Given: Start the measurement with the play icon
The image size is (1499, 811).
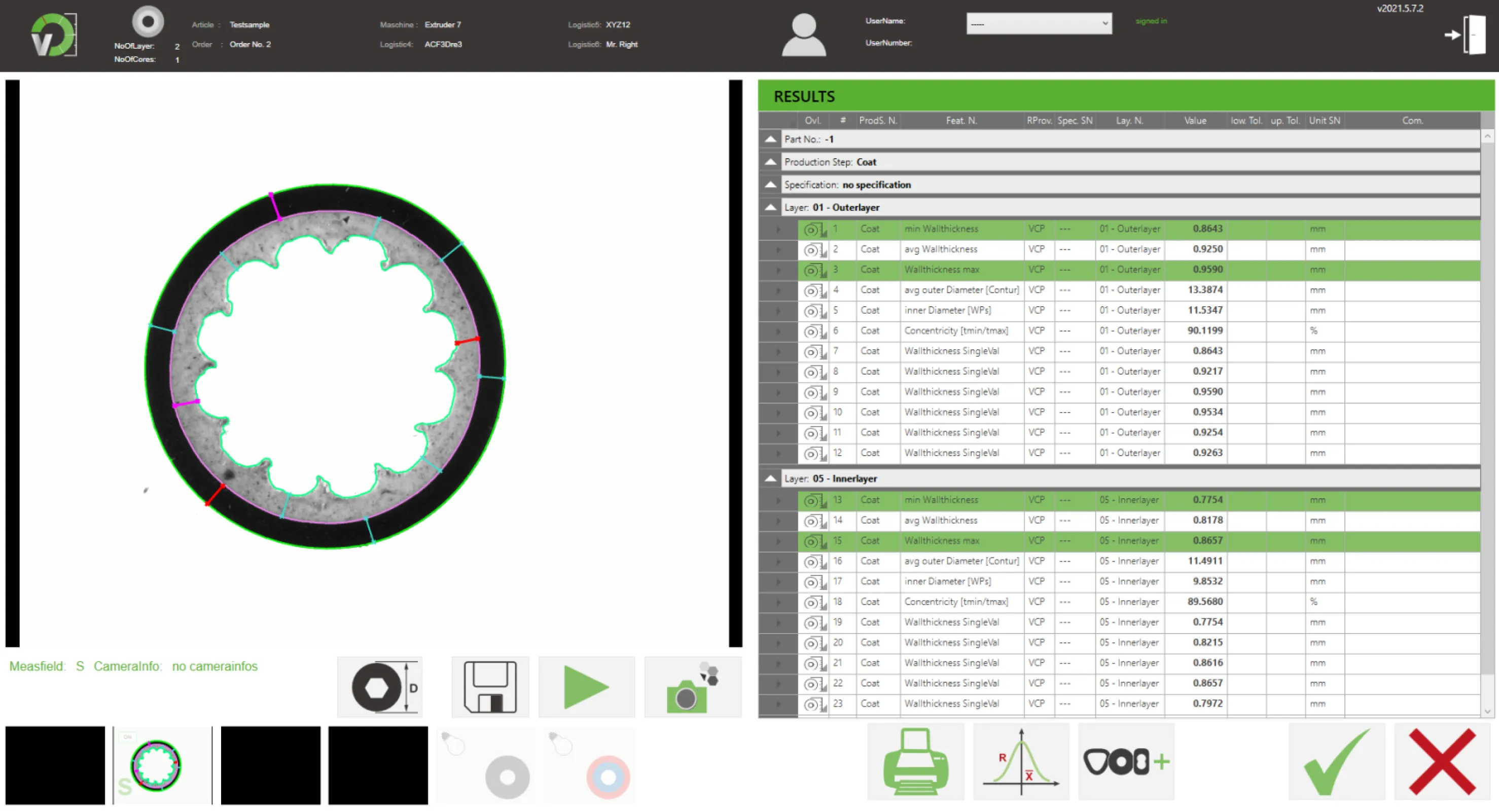Looking at the screenshot, I should [x=586, y=686].
